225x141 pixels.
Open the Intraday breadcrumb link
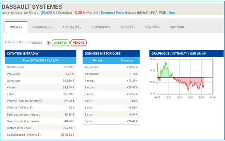(37, 42)
